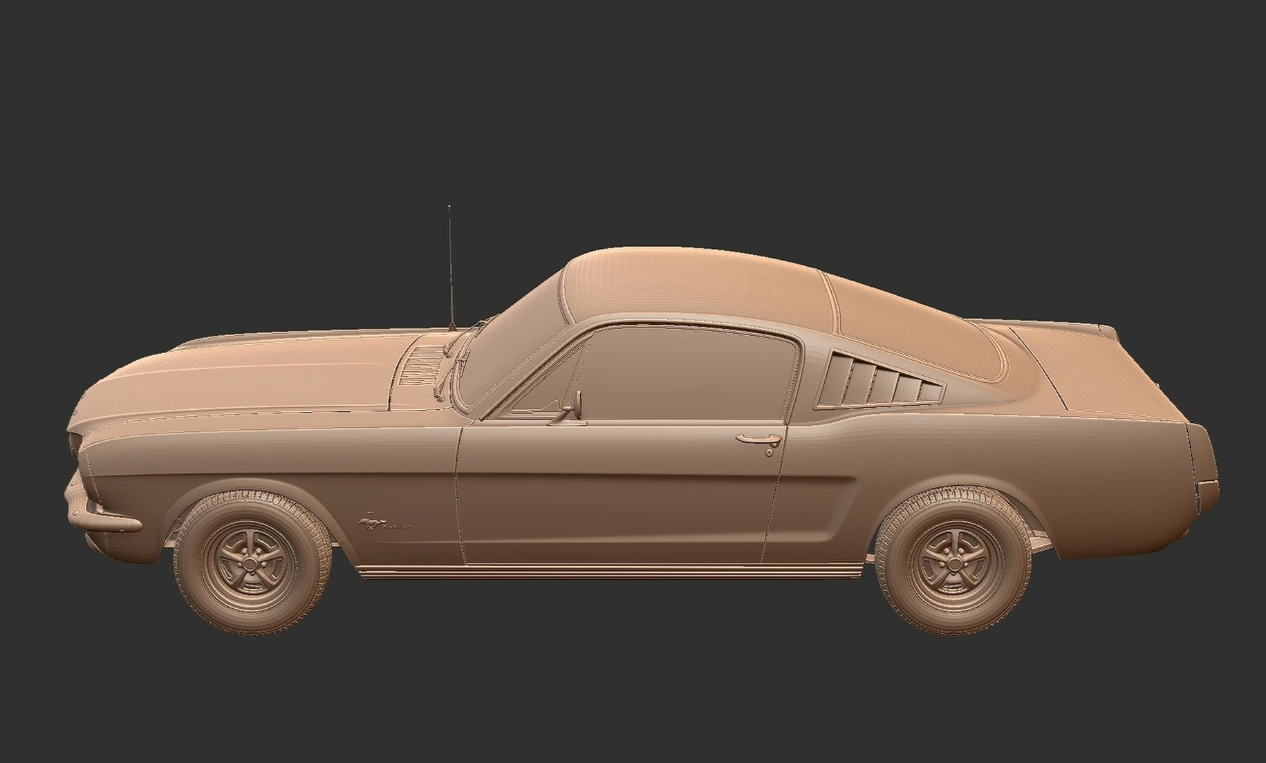
Task: Click the rocker panel trim below the door
Action: pos(611,571)
